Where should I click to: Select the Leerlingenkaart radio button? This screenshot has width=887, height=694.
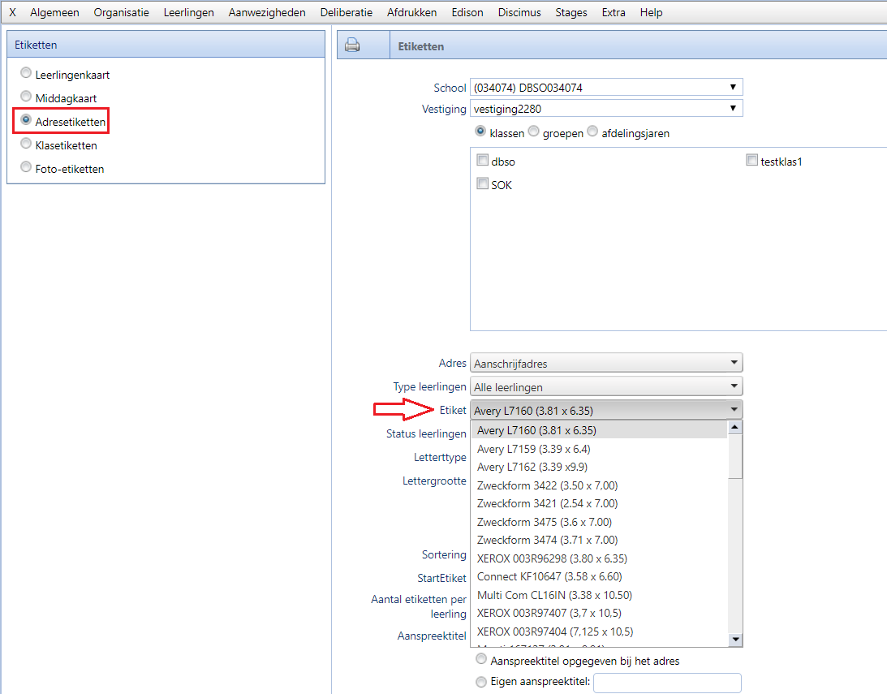pos(26,73)
